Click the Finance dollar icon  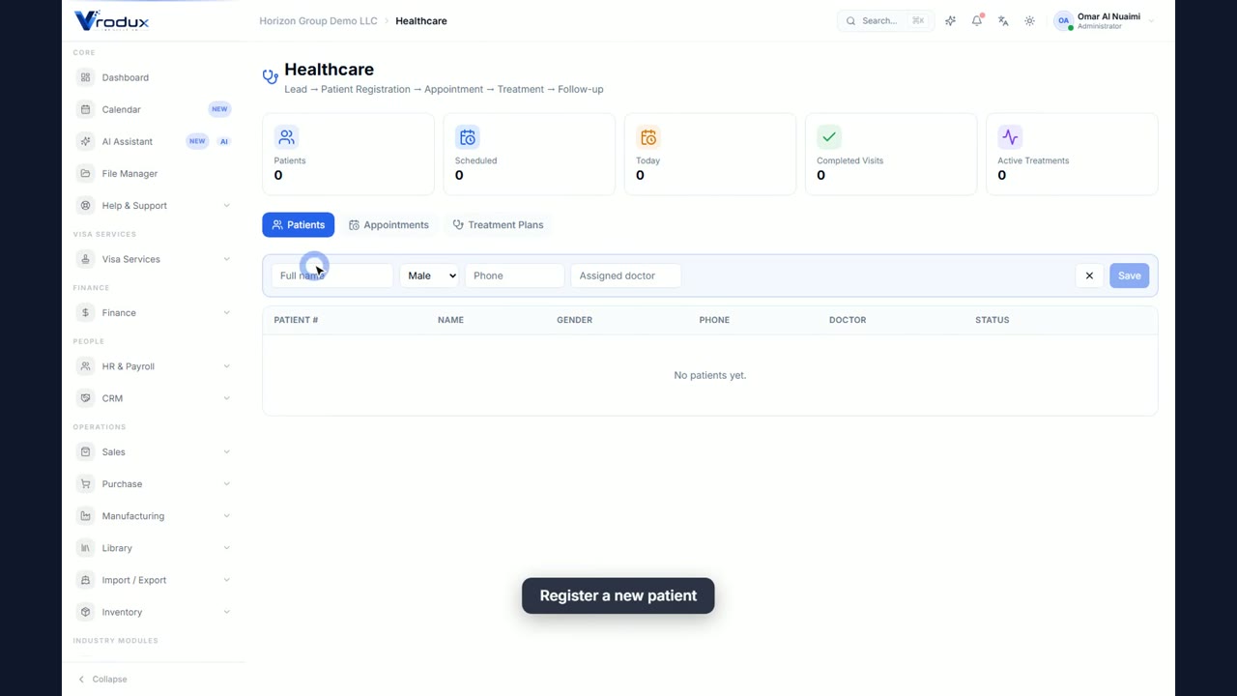point(85,312)
